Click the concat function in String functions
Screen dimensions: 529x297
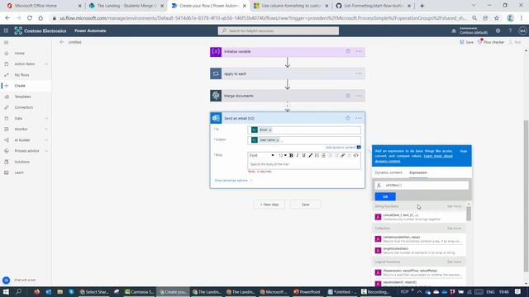(x=418, y=217)
